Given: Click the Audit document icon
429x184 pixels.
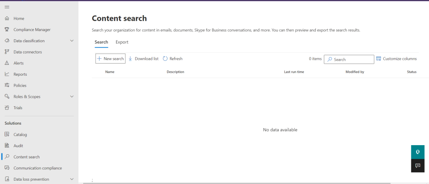Looking at the screenshot, I should click(7, 146).
